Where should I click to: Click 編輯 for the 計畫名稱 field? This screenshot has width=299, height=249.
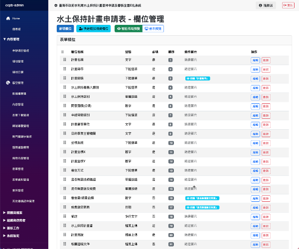(x=255, y=60)
